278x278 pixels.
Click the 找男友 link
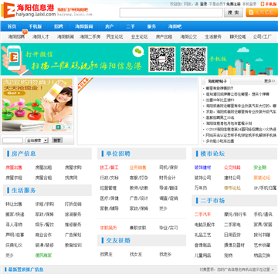(x=107, y=255)
